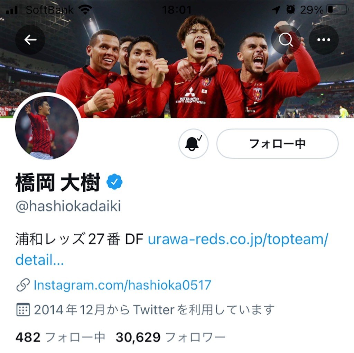
Task: Tap the battery indicator in status bar
Action: [337, 9]
